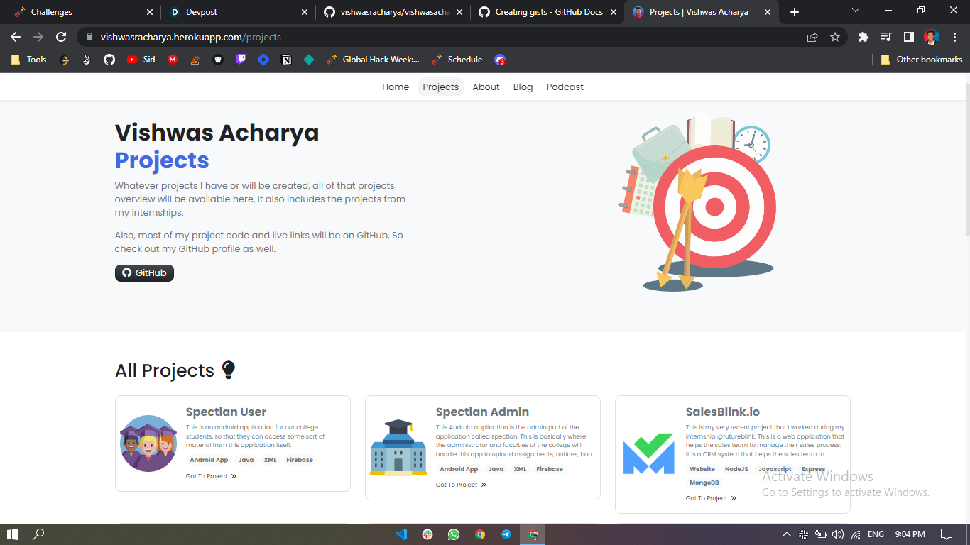Open the teal diamond bookmark icon

pyautogui.click(x=309, y=60)
